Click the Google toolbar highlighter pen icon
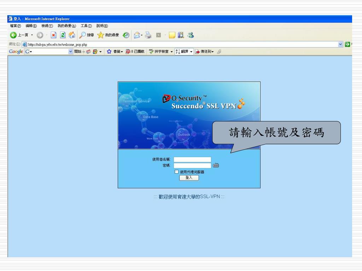 219,52
